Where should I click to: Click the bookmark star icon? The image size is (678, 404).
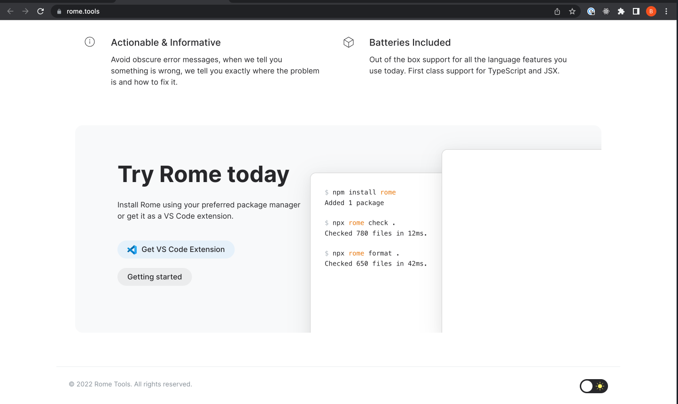click(x=572, y=11)
